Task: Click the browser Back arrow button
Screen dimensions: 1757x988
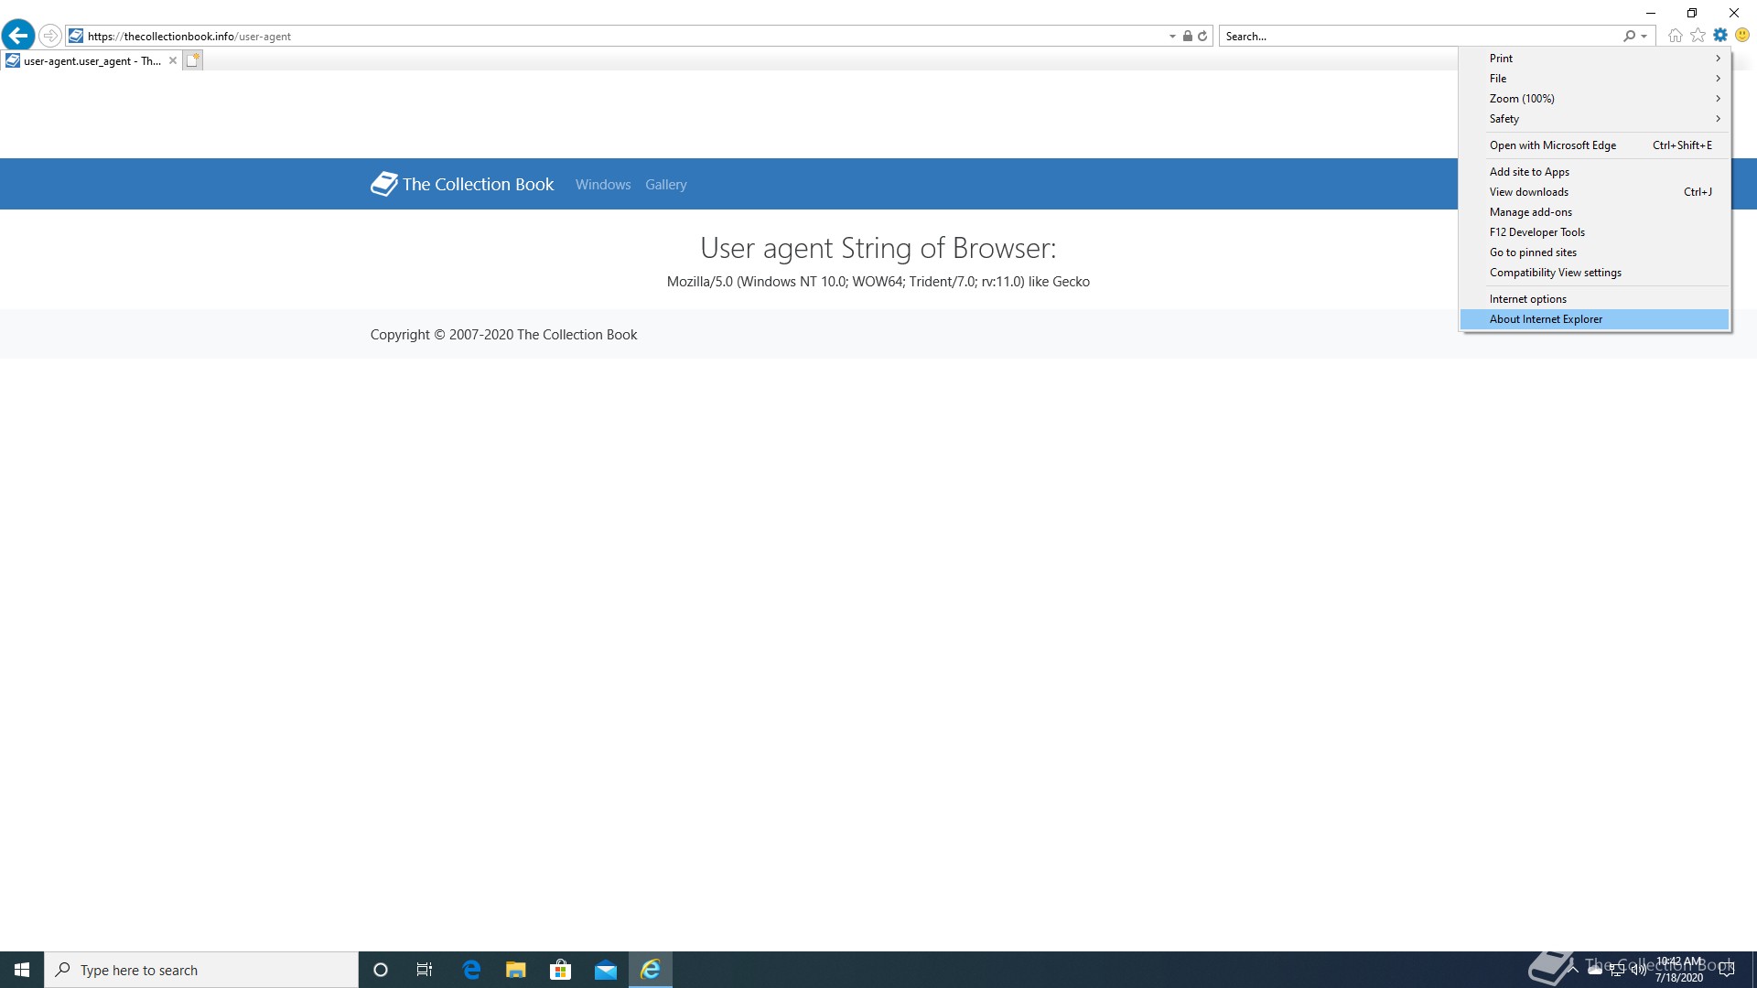Action: [18, 36]
